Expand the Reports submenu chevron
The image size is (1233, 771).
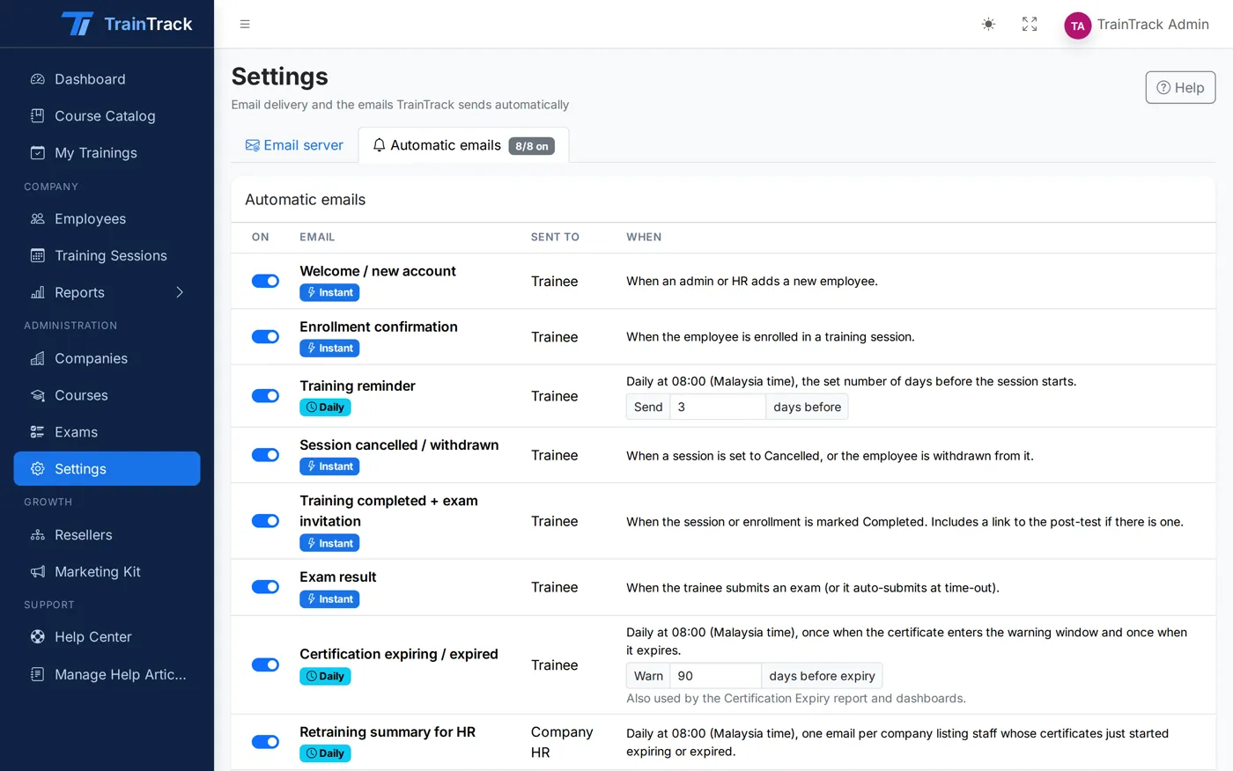(180, 292)
